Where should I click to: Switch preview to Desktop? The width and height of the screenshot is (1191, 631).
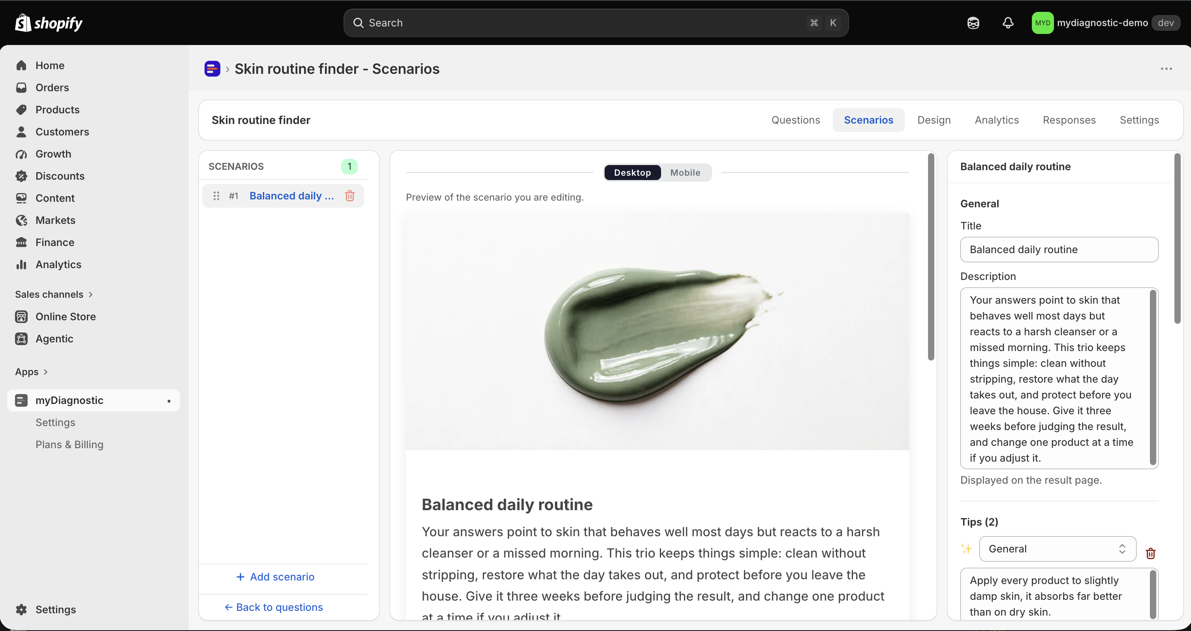[632, 173]
